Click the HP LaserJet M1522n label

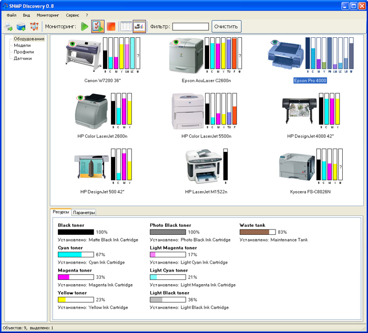pos(206,192)
